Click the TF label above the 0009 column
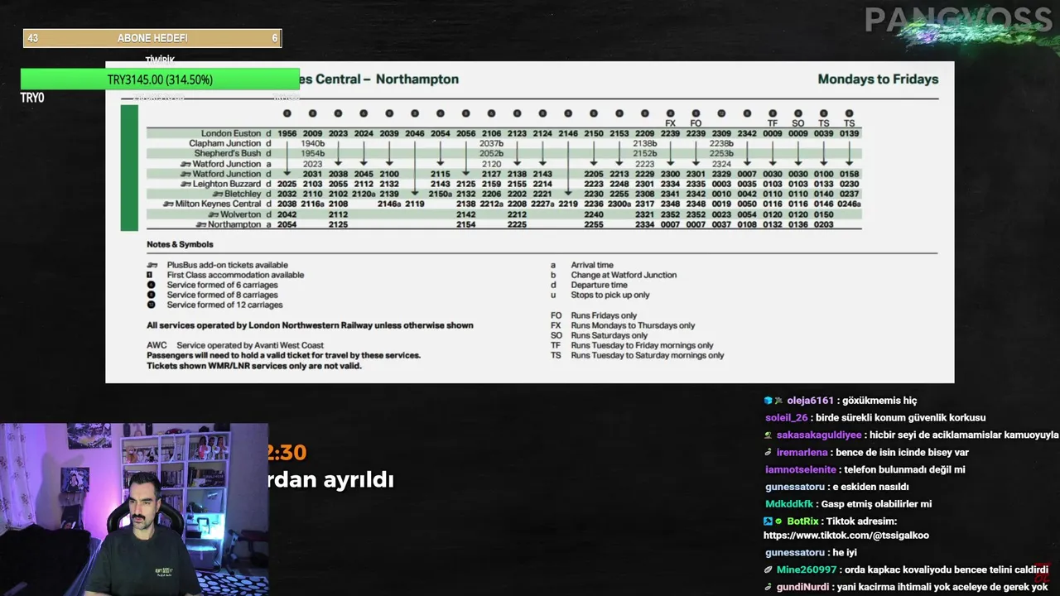This screenshot has width=1060, height=596. [773, 123]
